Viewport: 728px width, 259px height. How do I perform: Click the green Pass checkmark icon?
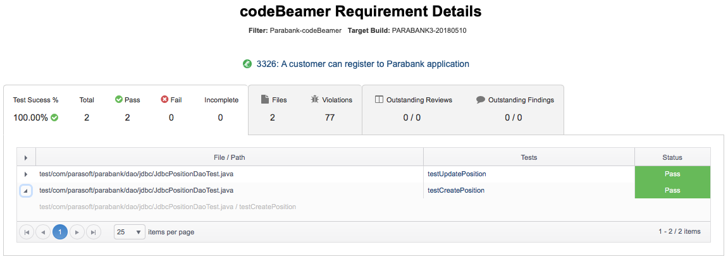pyautogui.click(x=118, y=100)
